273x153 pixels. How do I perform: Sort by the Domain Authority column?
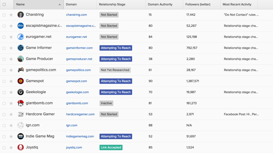(160, 5)
